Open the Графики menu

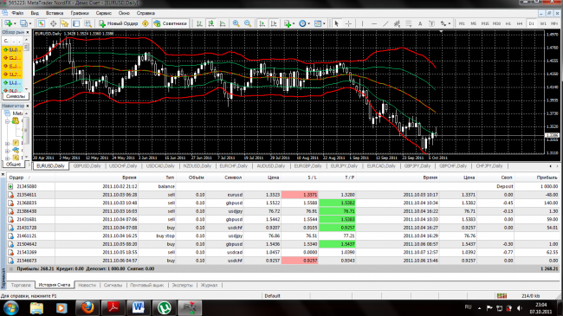point(80,13)
